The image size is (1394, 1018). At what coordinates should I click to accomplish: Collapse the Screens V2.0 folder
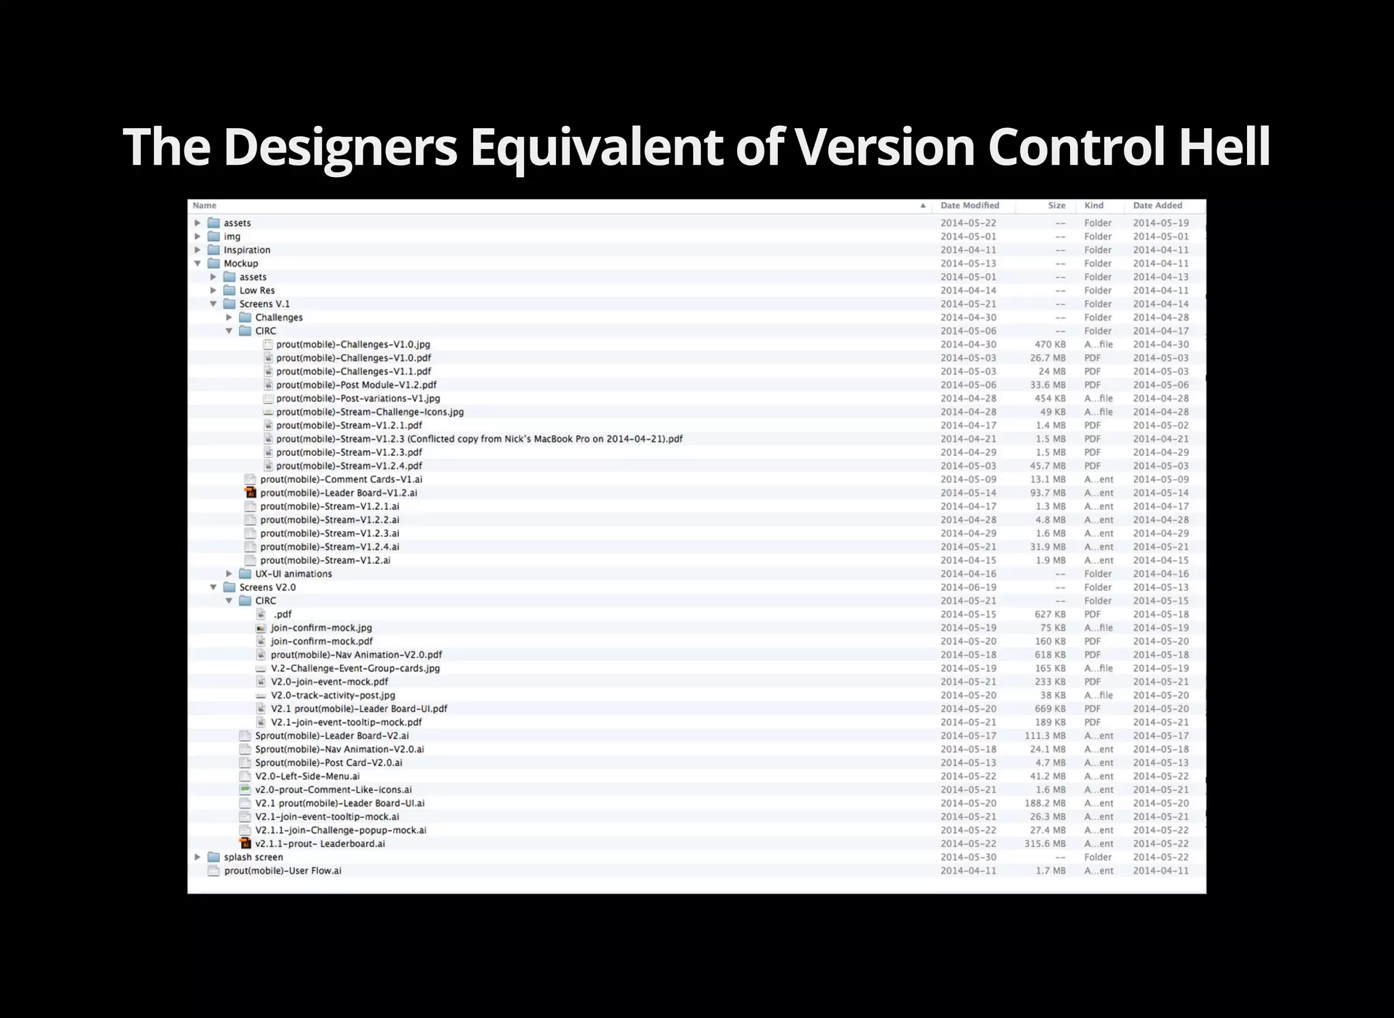[x=213, y=587]
